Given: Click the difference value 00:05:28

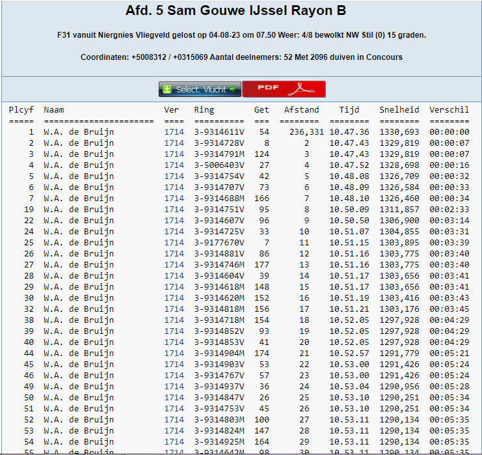Looking at the screenshot, I should pos(449,387).
